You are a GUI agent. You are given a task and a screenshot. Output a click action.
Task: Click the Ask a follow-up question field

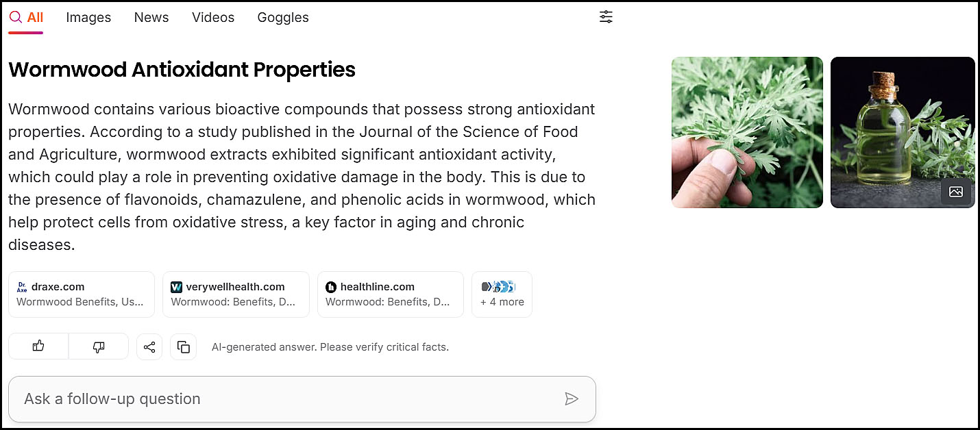coord(288,399)
